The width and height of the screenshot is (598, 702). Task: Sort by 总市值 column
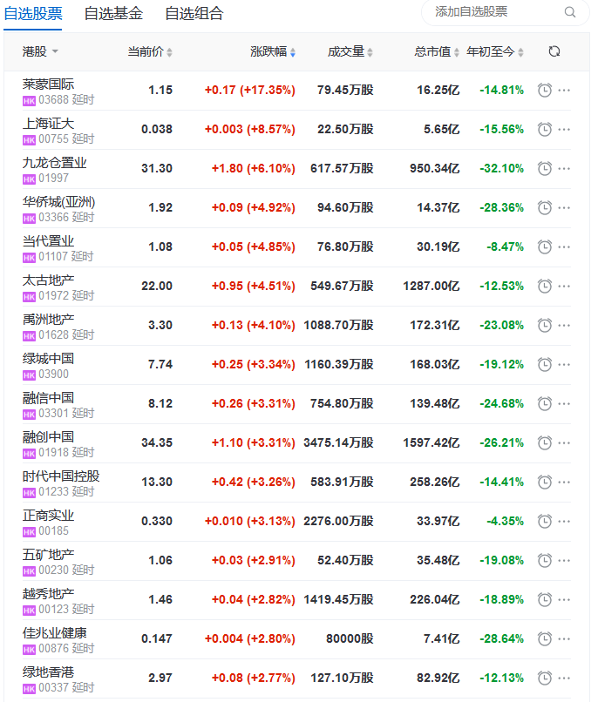pos(437,52)
